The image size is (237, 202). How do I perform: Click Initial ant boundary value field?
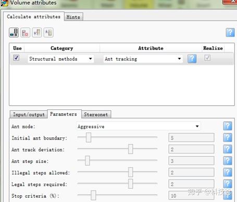191,138
